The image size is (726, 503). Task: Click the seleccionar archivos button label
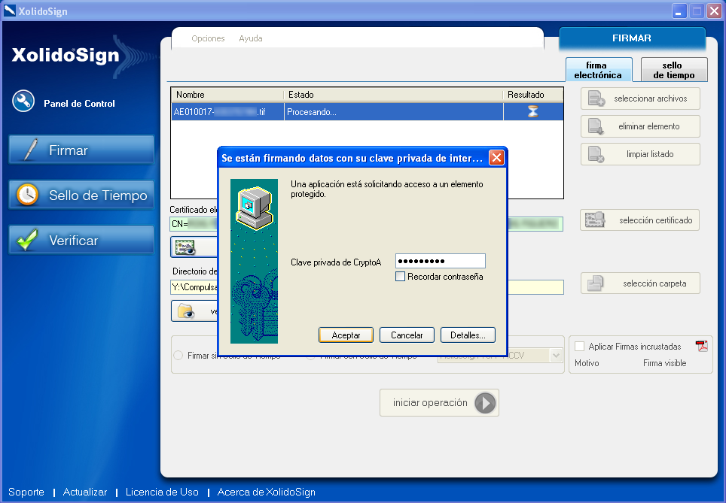pyautogui.click(x=650, y=98)
